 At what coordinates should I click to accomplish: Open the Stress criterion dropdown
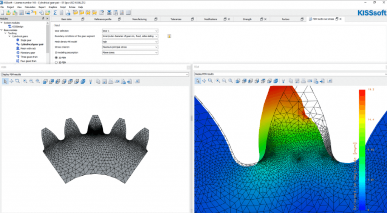pyautogui.click(x=130, y=47)
